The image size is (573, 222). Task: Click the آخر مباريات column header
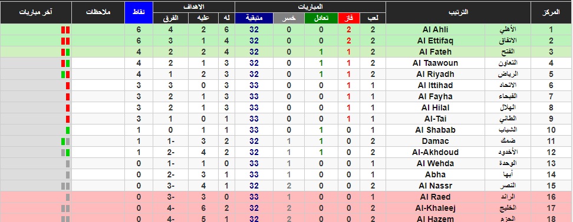tap(36, 12)
